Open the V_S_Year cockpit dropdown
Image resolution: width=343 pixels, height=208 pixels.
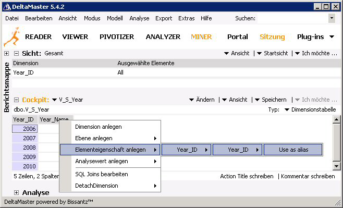(68, 100)
